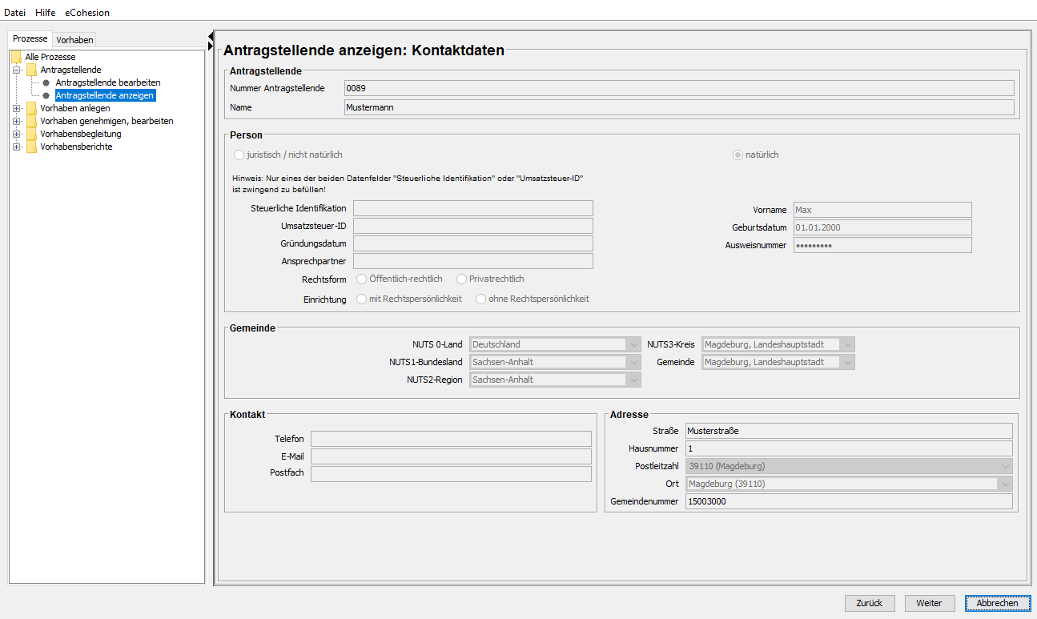
Task: Open the Datei menu
Action: (x=15, y=13)
